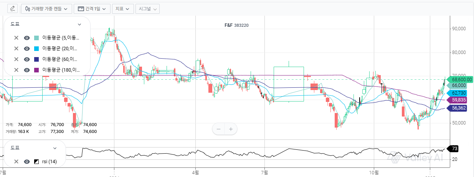Click the rsi (14) black-white style icon
The image size is (474, 177).
click(37, 162)
